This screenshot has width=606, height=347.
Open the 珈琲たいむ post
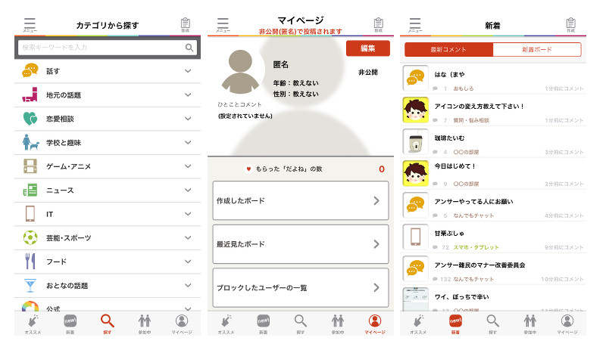coord(493,141)
